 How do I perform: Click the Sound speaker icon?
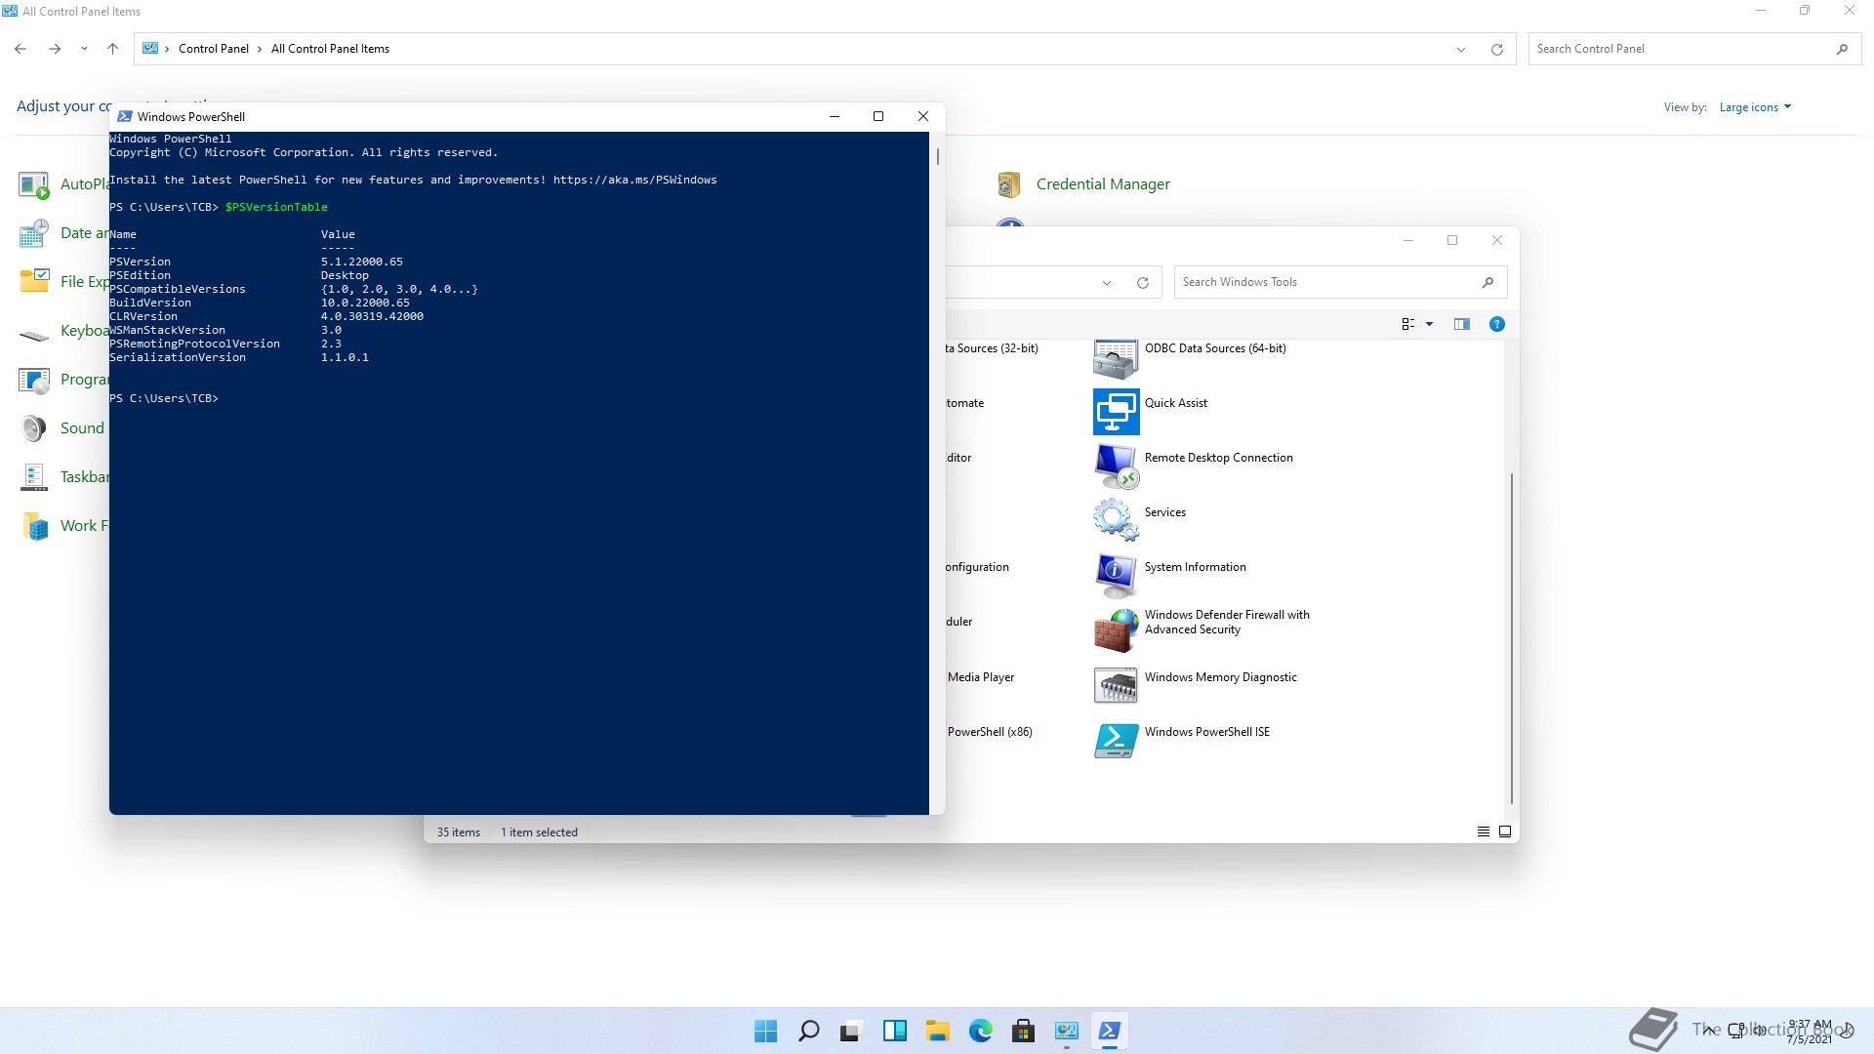[x=34, y=428]
